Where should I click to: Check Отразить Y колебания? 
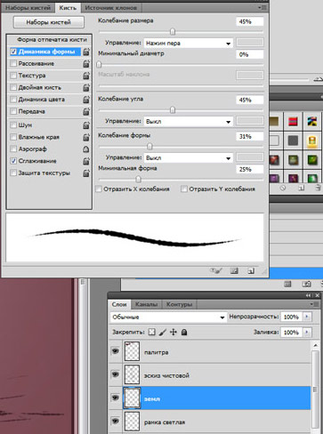[184, 189]
